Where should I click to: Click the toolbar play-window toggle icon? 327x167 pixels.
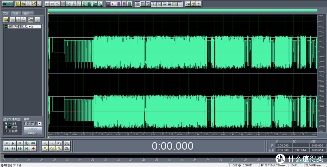(x=154, y=4)
